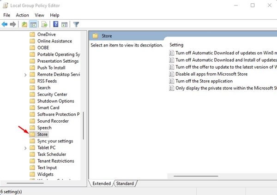Click the Search folder icon in tree

(32, 88)
